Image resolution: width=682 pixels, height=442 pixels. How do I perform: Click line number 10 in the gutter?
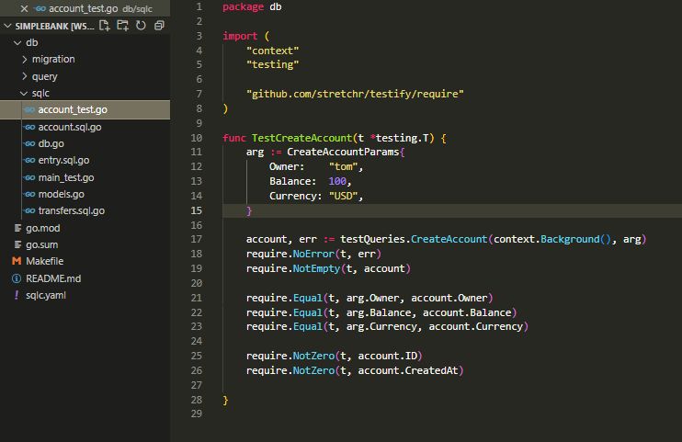[196, 138]
